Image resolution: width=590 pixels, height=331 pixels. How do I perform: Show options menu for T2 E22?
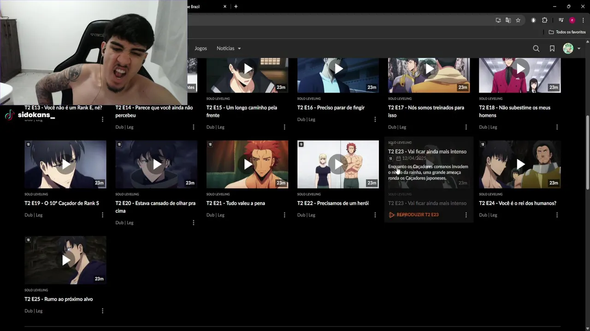(375, 215)
